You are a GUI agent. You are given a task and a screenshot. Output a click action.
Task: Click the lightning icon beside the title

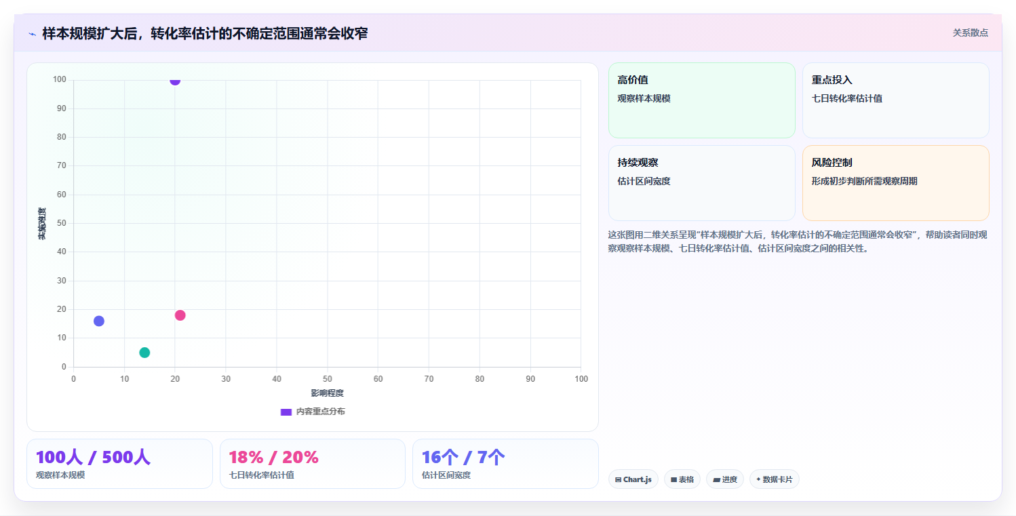coord(32,33)
